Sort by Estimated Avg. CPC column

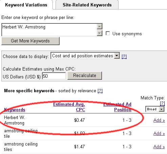pyautogui.click(x=69, y=107)
